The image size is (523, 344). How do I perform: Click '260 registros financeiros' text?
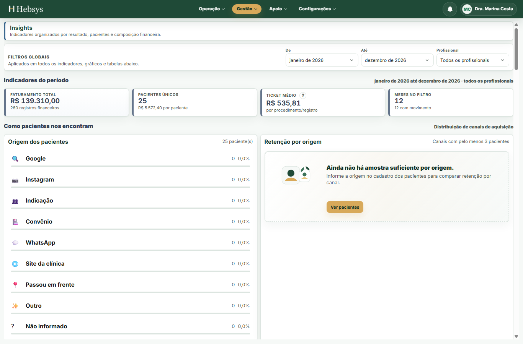point(35,108)
